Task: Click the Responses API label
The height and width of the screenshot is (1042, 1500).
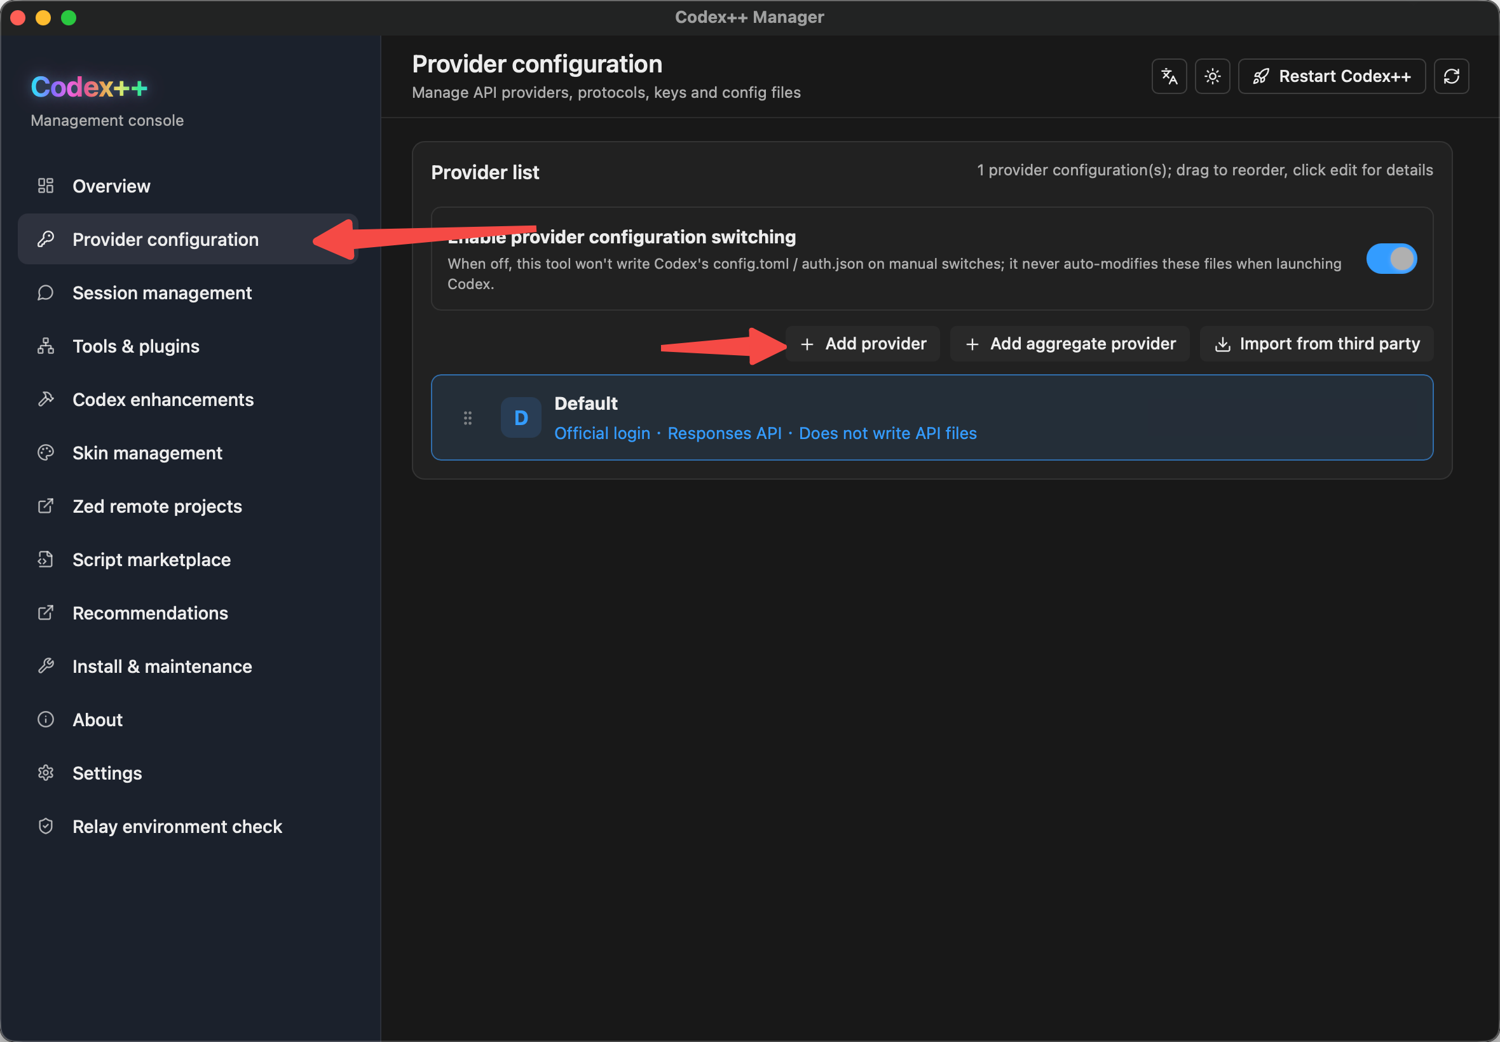Action: click(724, 433)
